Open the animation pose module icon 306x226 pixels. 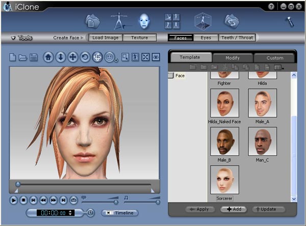coord(171,21)
